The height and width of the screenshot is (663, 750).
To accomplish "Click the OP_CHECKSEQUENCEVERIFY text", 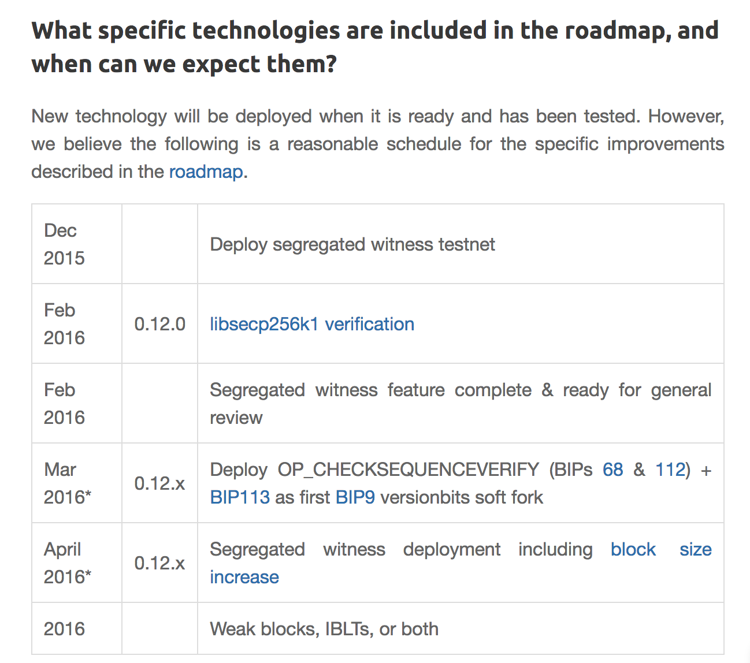I will 408,470.
